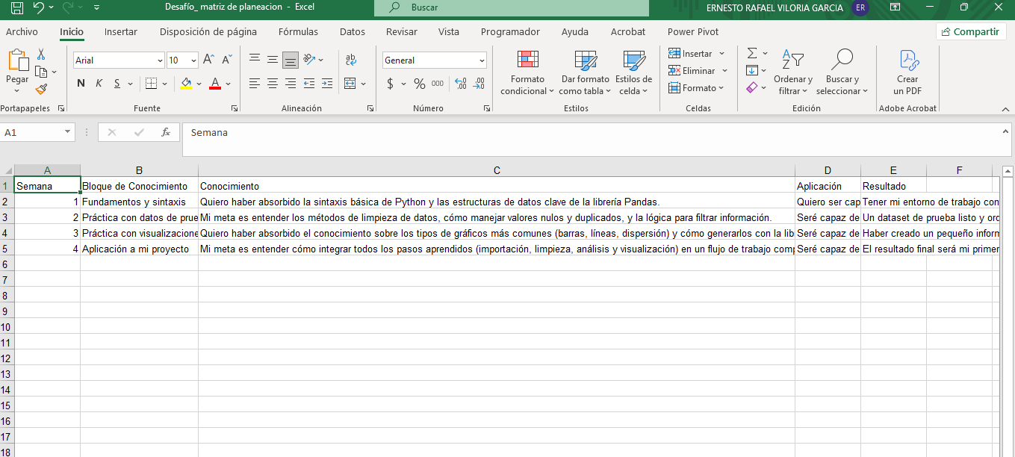Click the AutoSum sigma icon
1015x457 pixels.
[752, 54]
